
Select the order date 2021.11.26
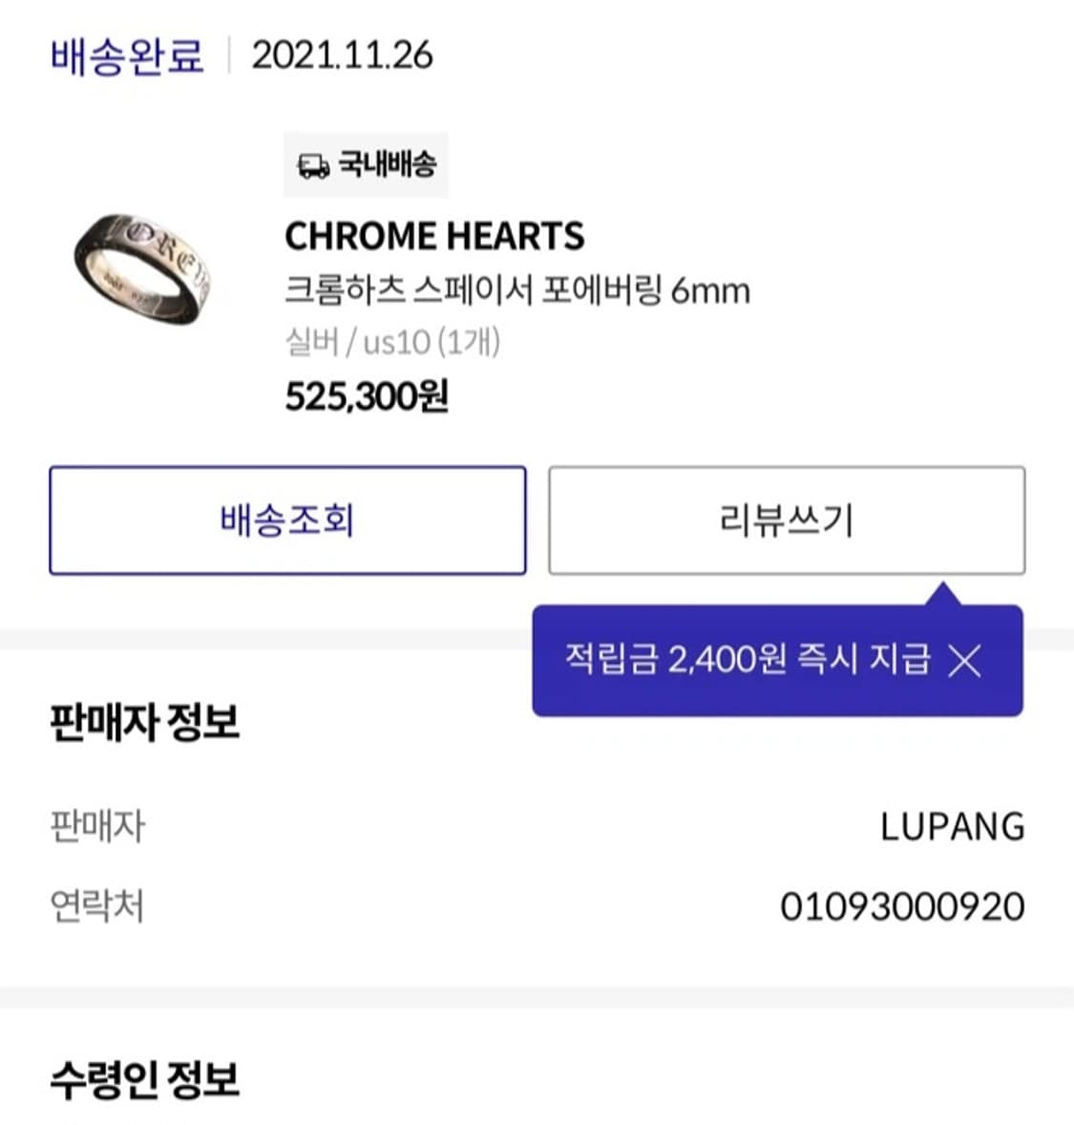point(339,55)
